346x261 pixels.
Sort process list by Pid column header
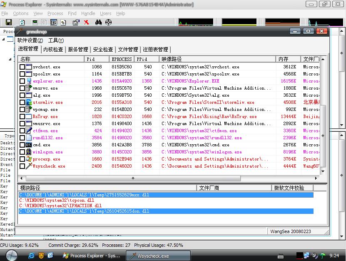pos(97,59)
